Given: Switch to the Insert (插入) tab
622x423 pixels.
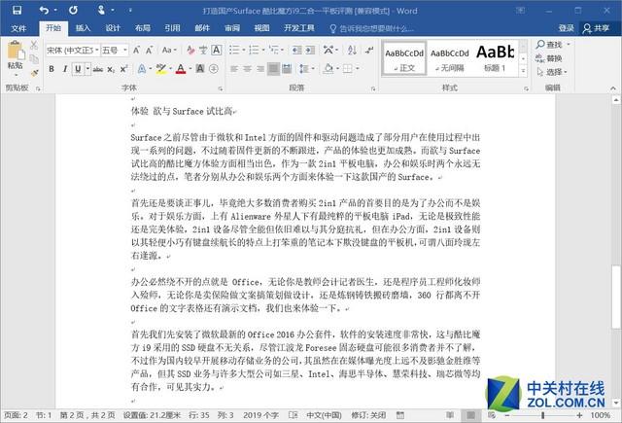Looking at the screenshot, I should [x=83, y=28].
